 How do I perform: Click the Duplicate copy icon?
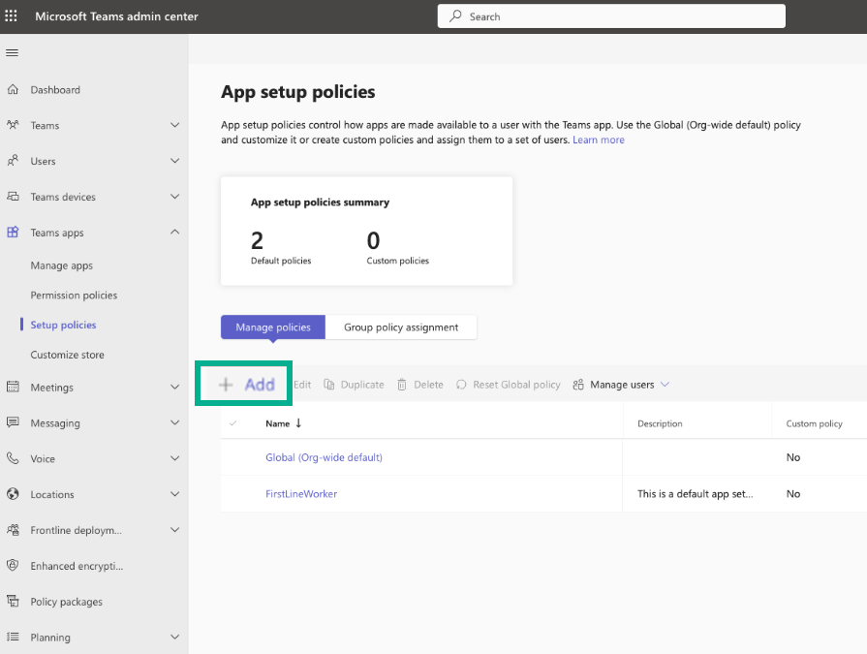click(x=329, y=385)
